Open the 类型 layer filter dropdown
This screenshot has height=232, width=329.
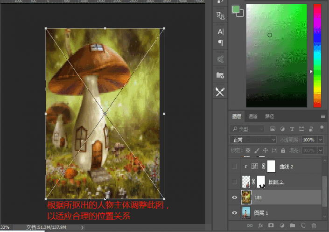click(x=247, y=129)
